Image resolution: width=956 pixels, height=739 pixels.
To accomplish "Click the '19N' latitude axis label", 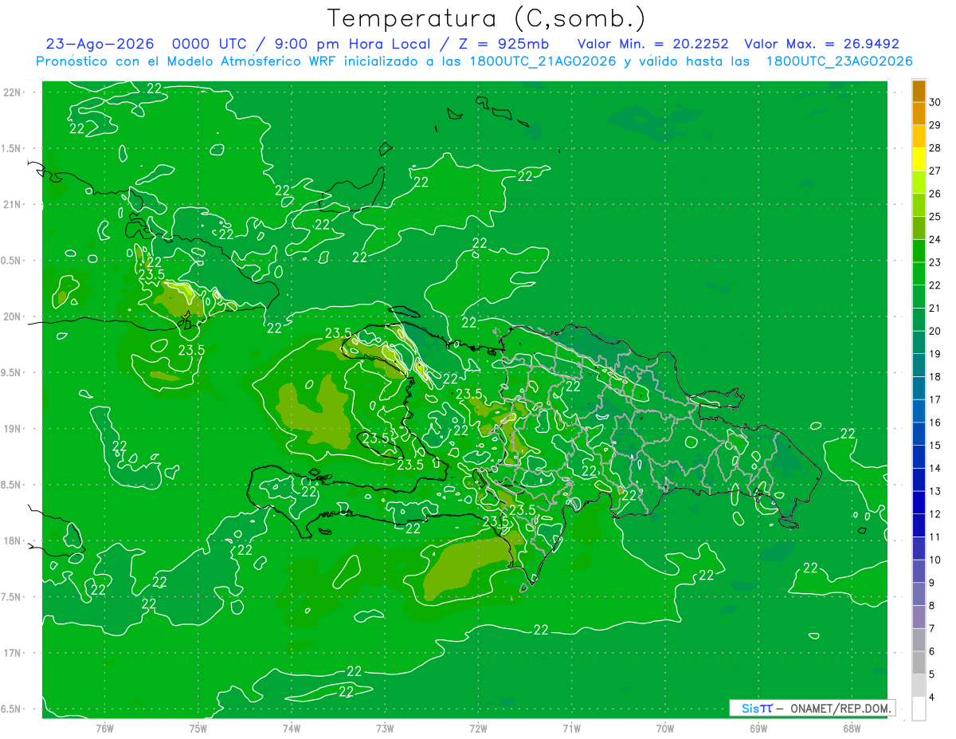I will pos(14,429).
